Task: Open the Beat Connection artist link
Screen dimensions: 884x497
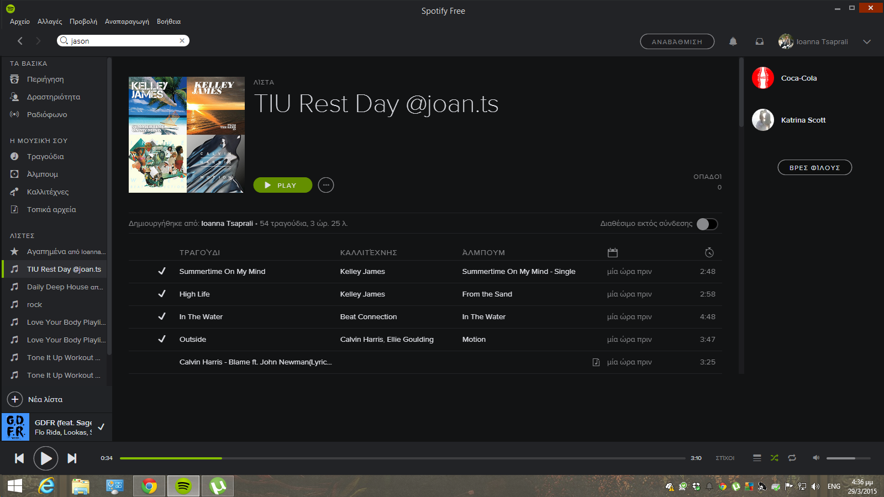Action: [x=369, y=317]
